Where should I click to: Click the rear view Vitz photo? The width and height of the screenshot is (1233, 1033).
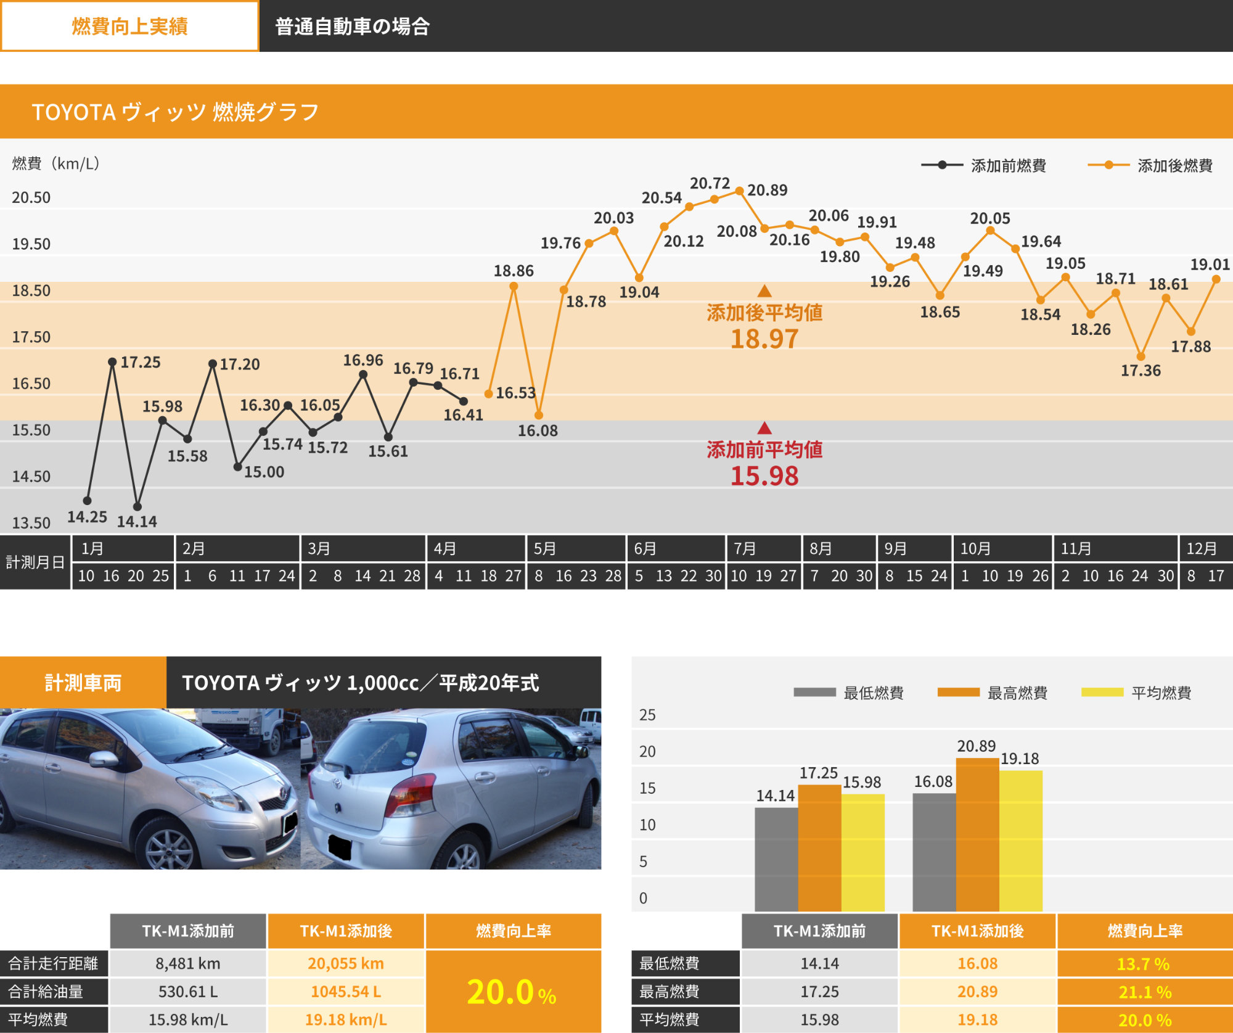click(451, 789)
